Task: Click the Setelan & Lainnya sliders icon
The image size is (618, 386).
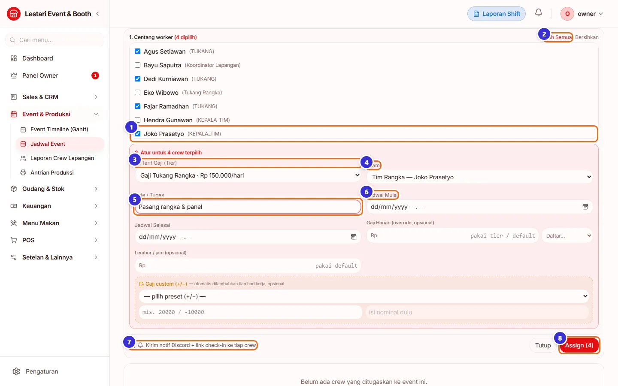Action: click(14, 257)
